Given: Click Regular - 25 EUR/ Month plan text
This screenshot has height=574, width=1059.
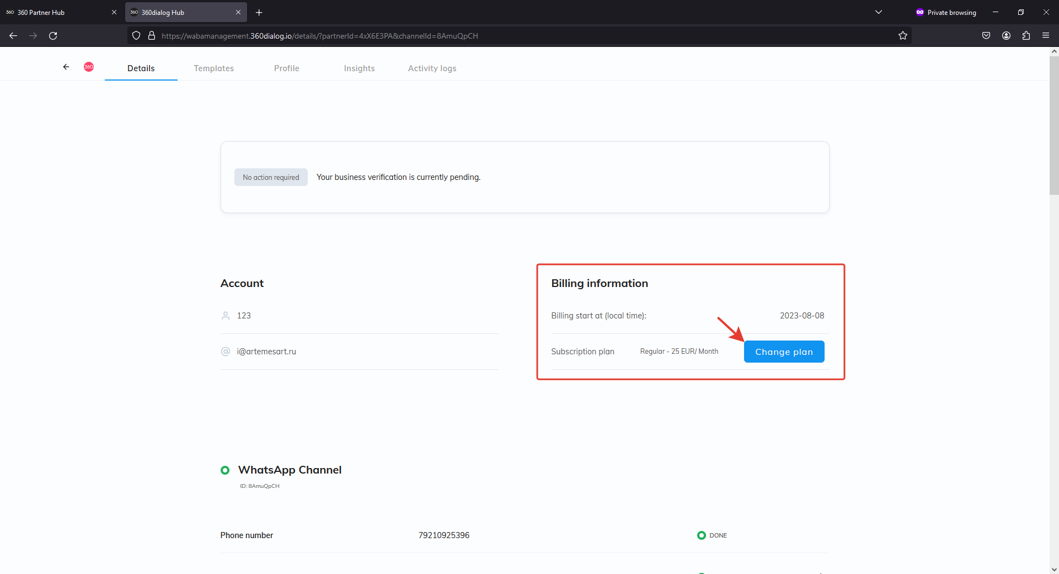Looking at the screenshot, I should 680,352.
